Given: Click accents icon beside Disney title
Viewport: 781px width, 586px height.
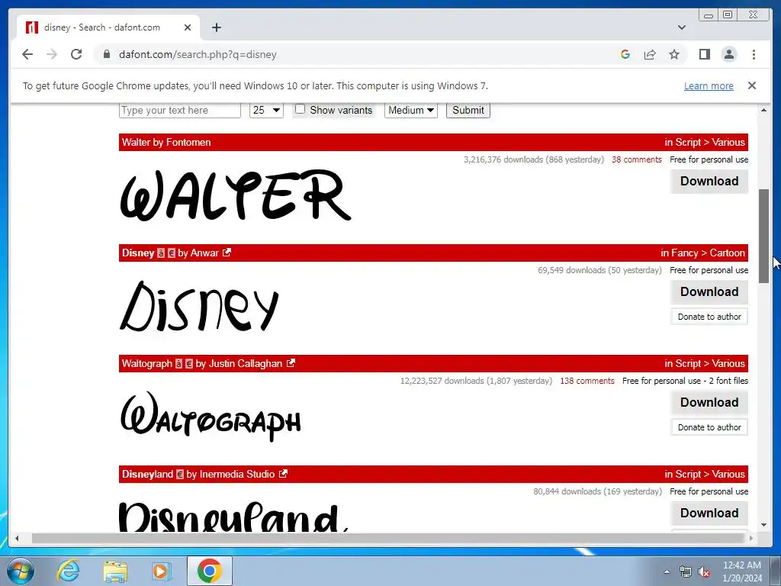Looking at the screenshot, I should pyautogui.click(x=161, y=253).
